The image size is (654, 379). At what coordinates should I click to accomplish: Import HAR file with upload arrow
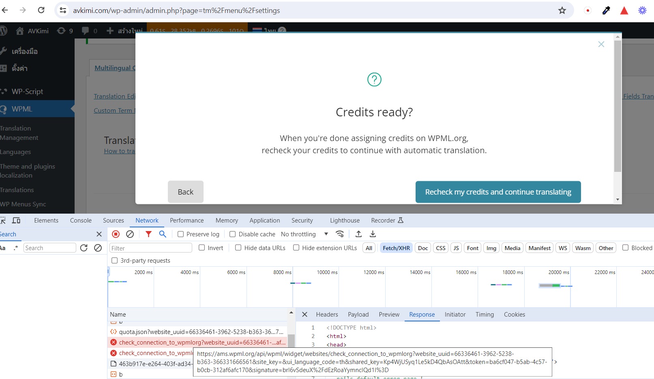click(358, 234)
